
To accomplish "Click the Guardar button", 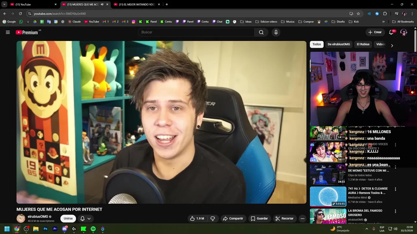I will point(259,218).
